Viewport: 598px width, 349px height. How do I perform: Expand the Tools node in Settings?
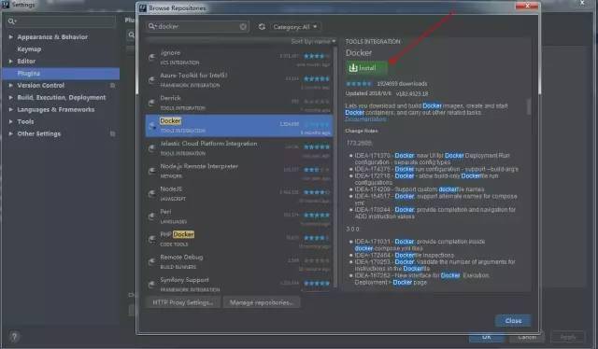coord(10,121)
